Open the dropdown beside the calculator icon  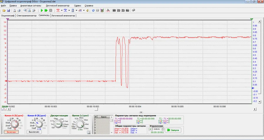click(x=76, y=11)
